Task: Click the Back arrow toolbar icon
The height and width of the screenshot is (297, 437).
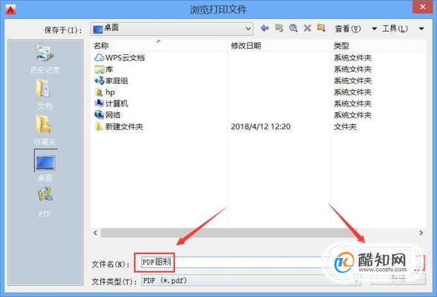Action: (264, 28)
